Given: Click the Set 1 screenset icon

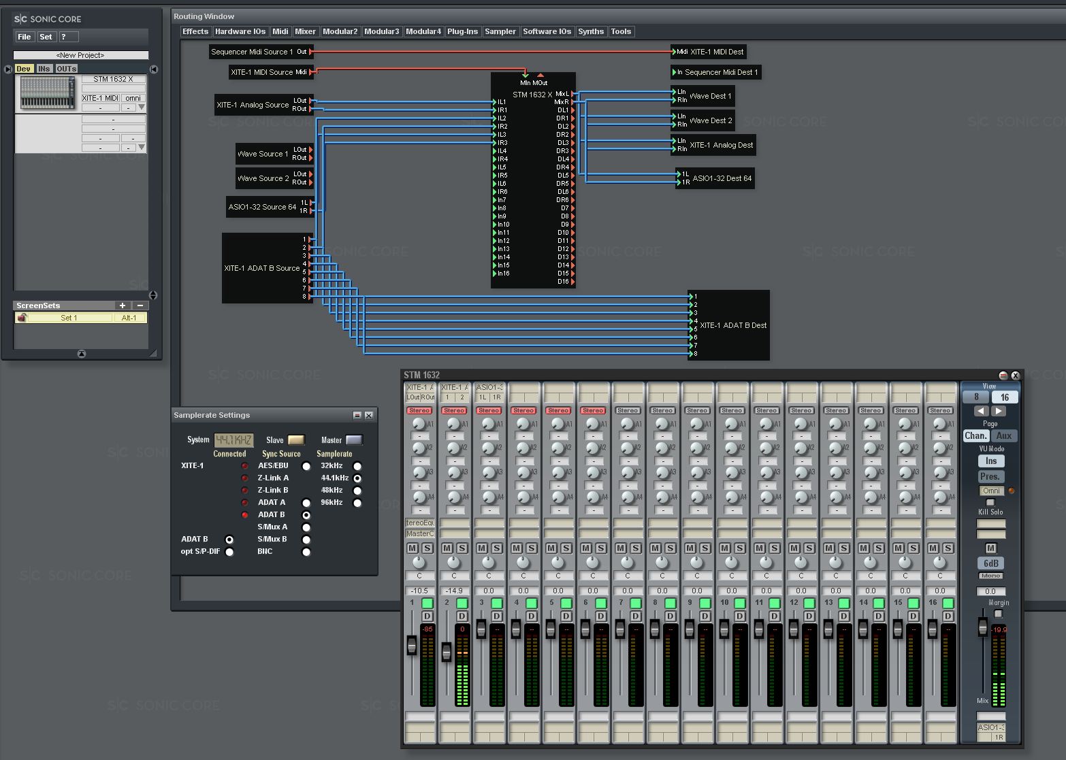Looking at the screenshot, I should [x=22, y=318].
